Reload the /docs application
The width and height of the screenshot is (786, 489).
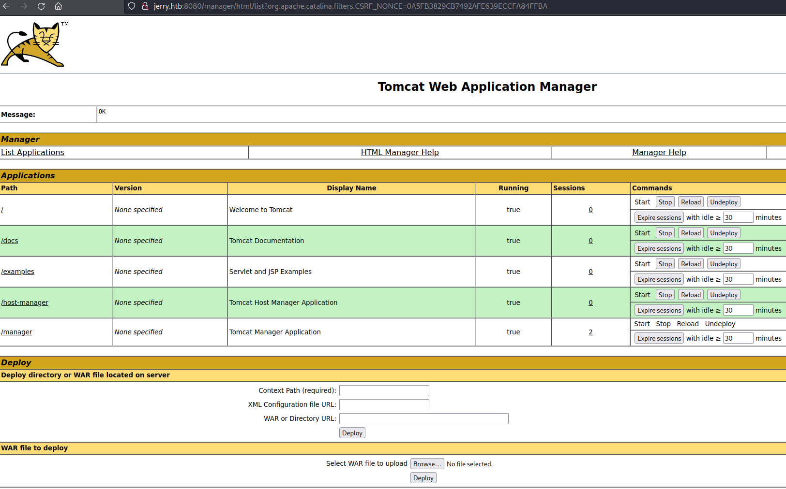point(691,233)
